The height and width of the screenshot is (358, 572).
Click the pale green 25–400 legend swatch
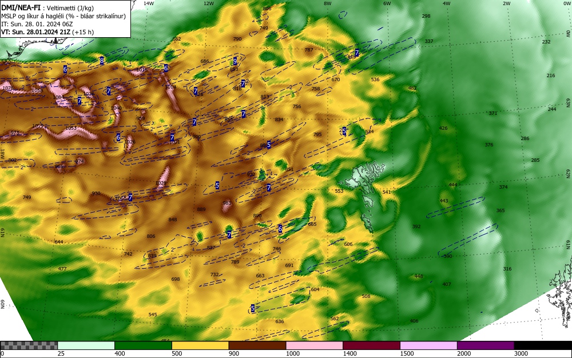(86, 345)
